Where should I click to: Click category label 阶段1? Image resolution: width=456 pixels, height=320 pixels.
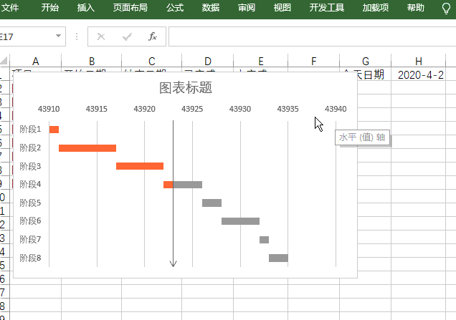click(30, 130)
